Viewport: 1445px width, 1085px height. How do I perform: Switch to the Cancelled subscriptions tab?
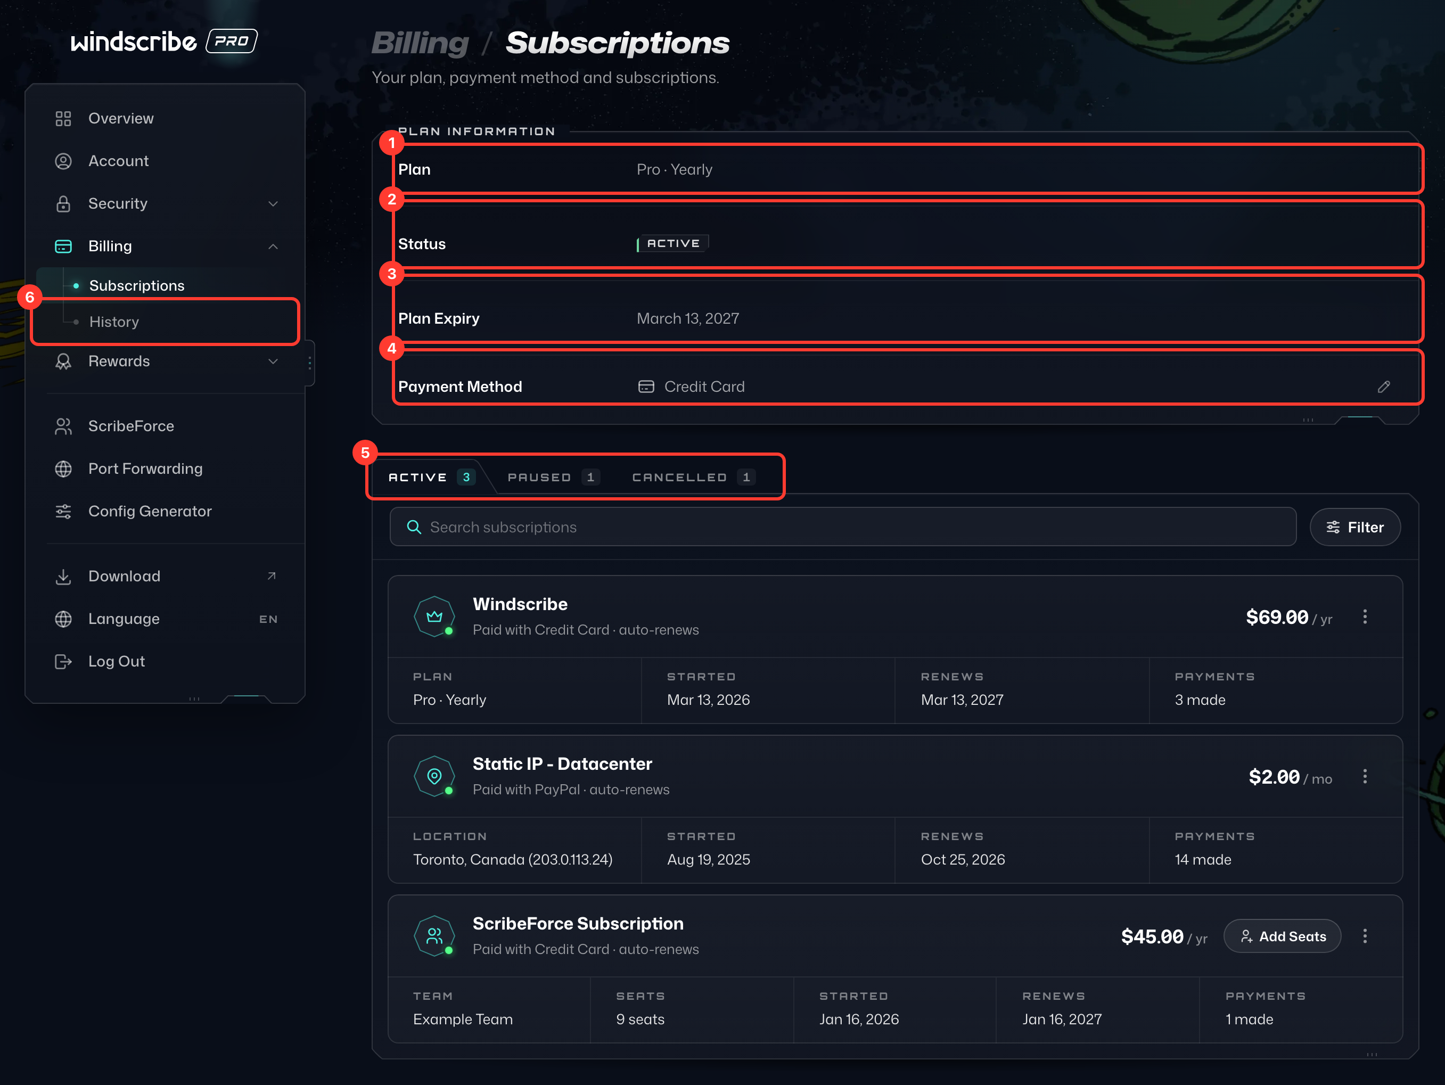coord(693,477)
